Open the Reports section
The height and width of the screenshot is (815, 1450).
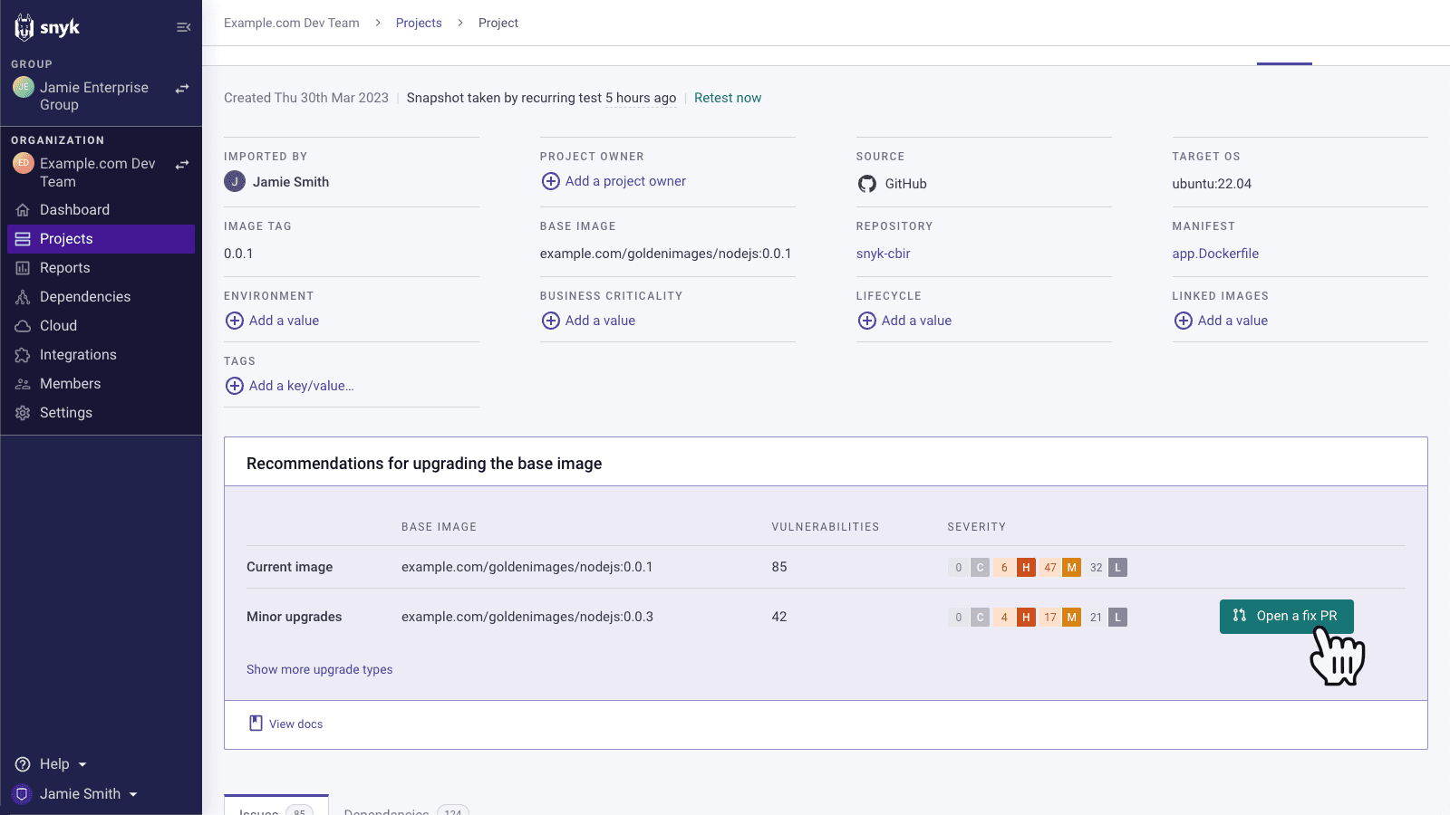(x=101, y=268)
